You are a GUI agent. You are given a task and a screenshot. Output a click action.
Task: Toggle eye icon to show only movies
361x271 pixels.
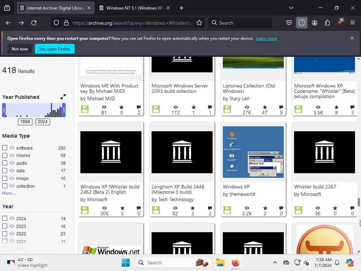pos(12,155)
